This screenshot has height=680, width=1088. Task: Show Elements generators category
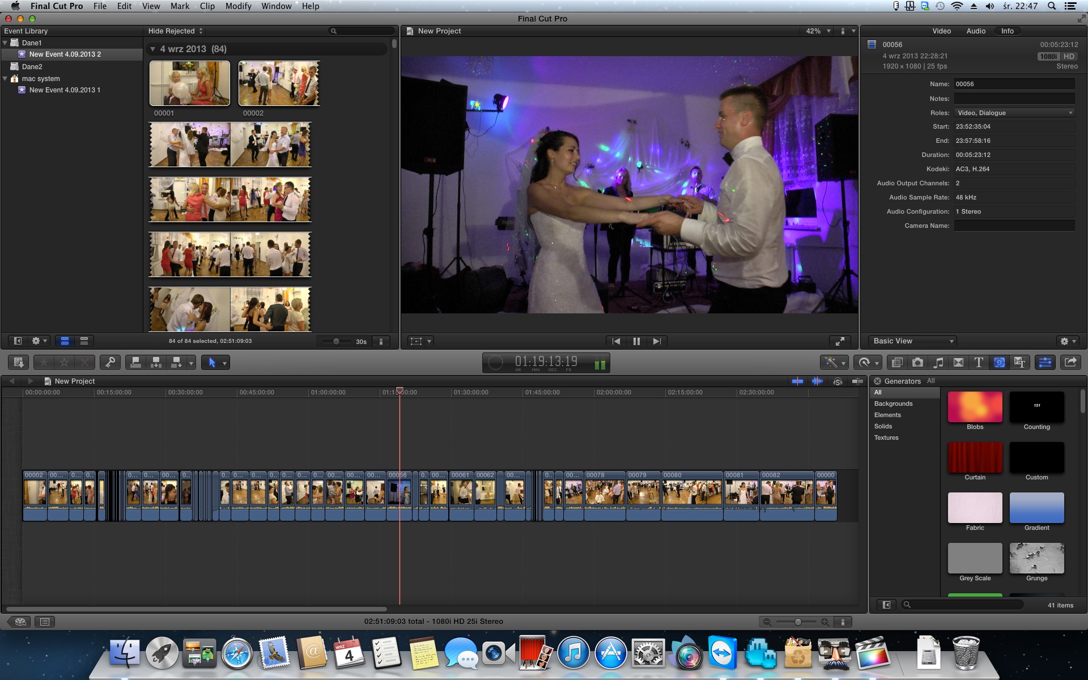click(x=887, y=415)
